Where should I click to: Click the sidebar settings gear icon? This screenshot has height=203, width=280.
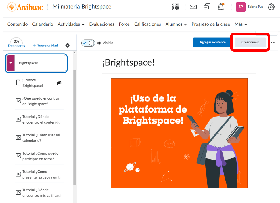pyautogui.click(x=67, y=45)
